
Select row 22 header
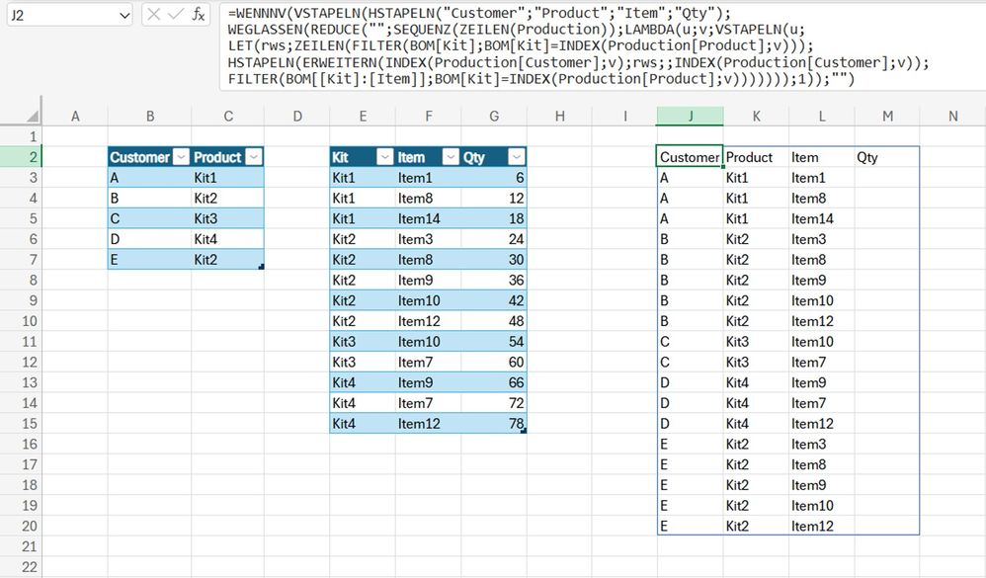pyautogui.click(x=21, y=567)
